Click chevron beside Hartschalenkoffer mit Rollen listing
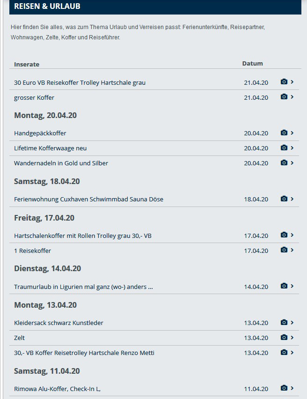The height and width of the screenshot is (399, 307). [292, 235]
